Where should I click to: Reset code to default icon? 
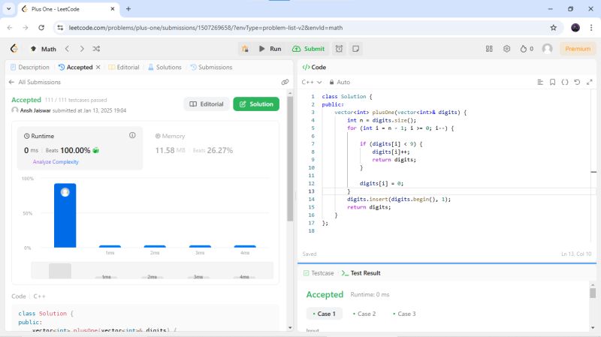pos(577,82)
